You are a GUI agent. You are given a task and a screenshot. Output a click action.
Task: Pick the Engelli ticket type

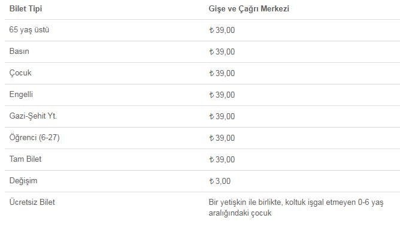[x=21, y=95]
